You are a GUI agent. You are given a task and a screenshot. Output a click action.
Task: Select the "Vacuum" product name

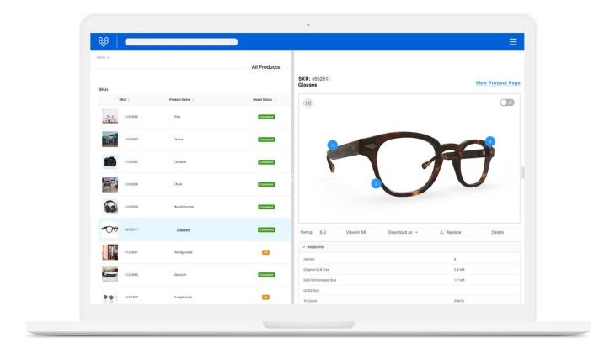pos(179,275)
